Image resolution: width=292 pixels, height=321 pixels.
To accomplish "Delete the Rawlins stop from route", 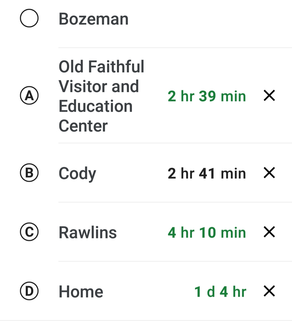I will (x=269, y=232).
